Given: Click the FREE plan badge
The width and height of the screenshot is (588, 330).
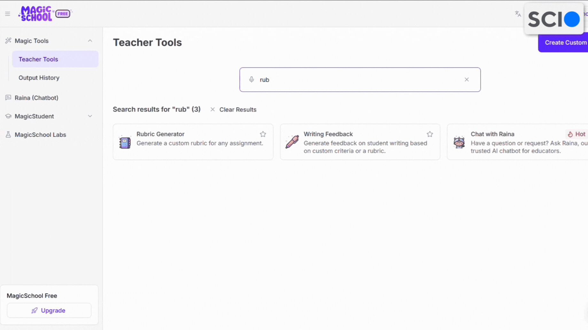Looking at the screenshot, I should [63, 14].
